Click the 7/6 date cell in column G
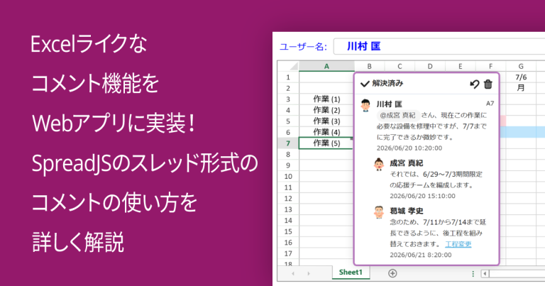The image size is (545, 286). point(521,77)
